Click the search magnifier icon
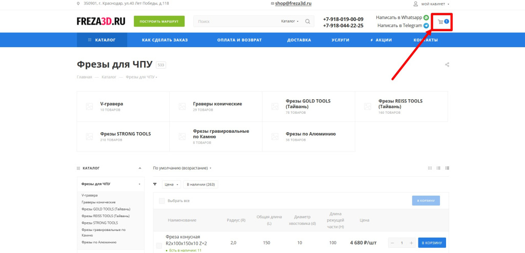 coord(308,22)
